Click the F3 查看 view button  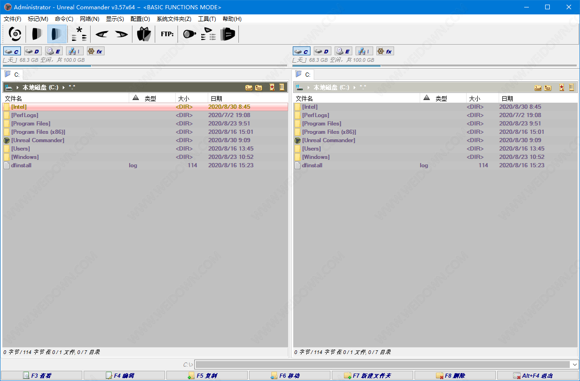(x=41, y=375)
